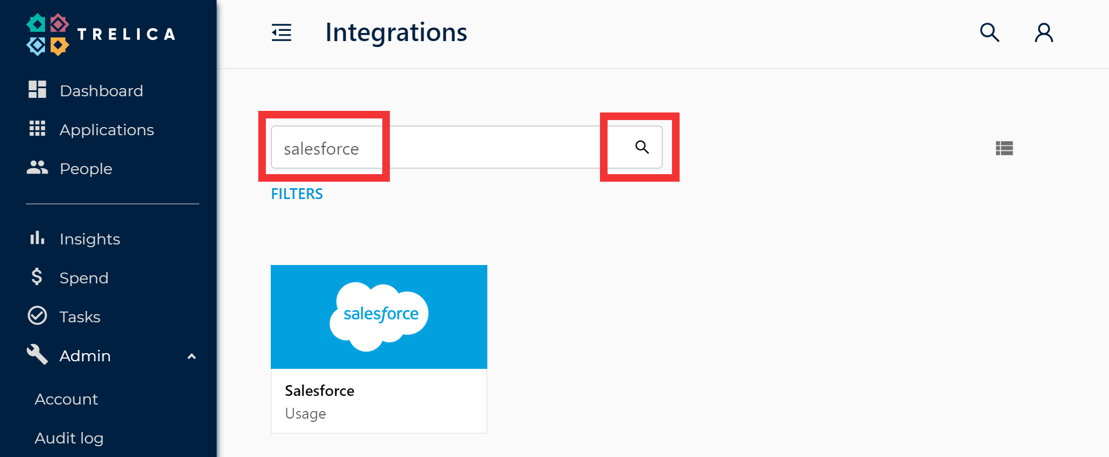
Task: Click the Salesforce card title
Action: (319, 390)
